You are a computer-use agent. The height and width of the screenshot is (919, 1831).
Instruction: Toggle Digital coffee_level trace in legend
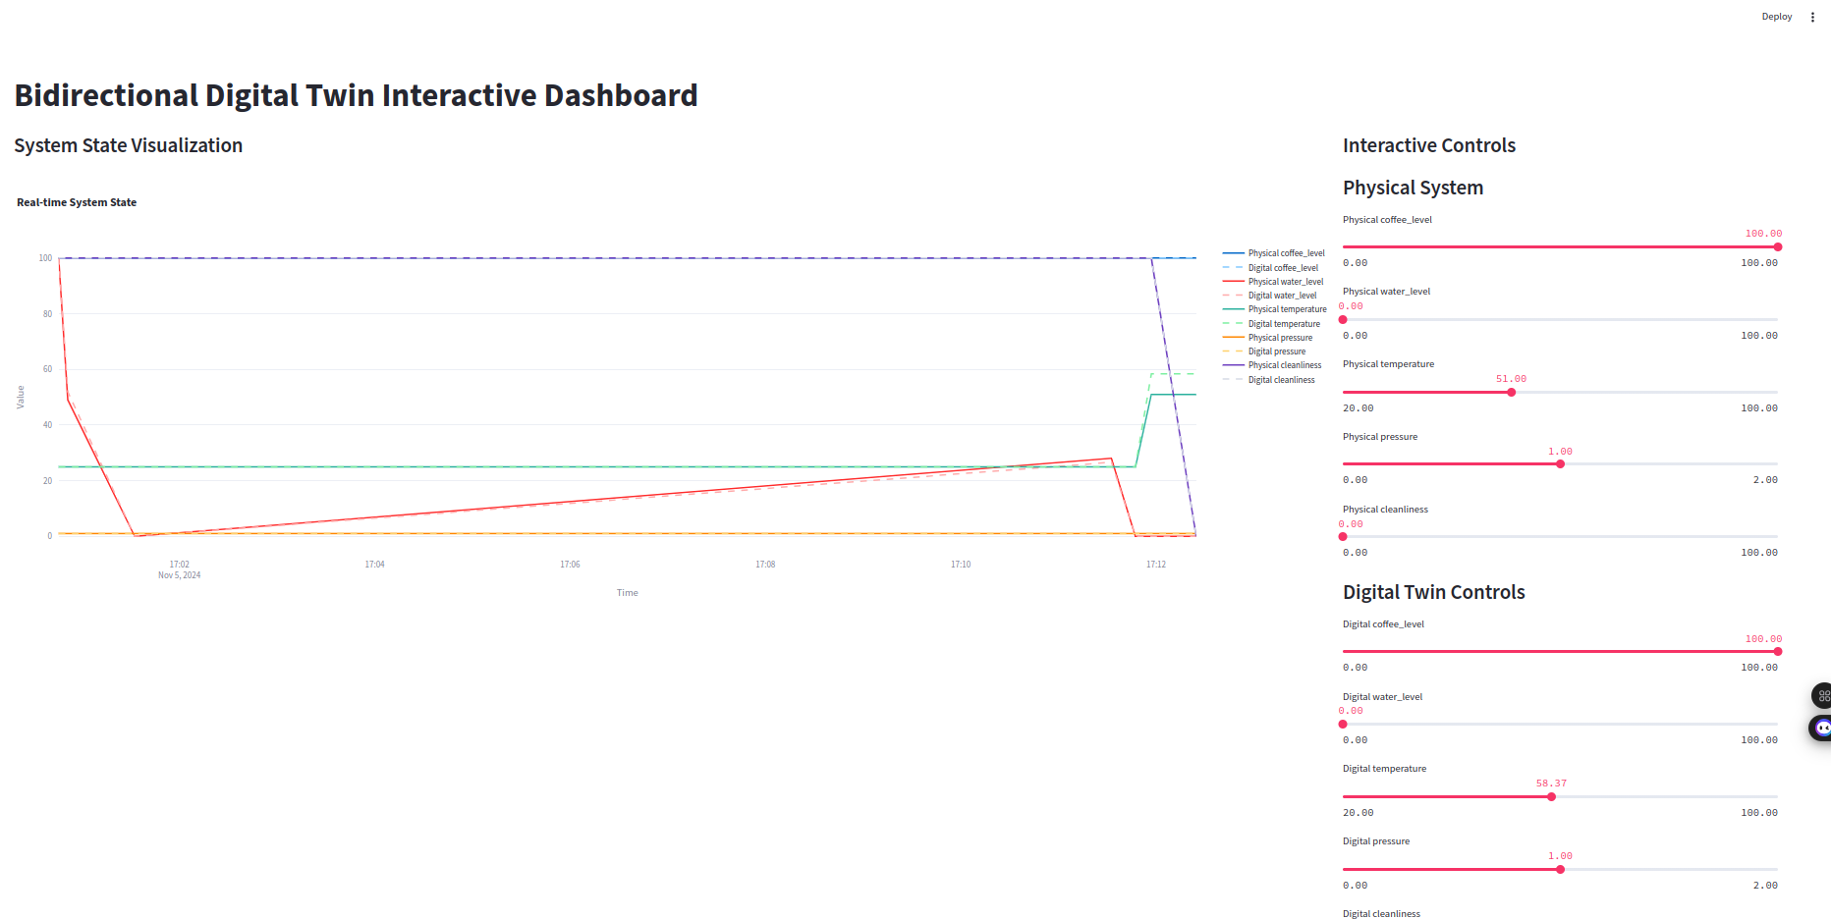[1271, 268]
